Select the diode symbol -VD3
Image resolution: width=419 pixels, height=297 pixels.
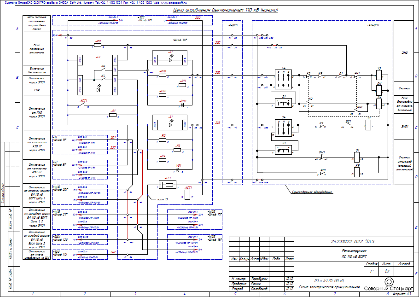coord(182,105)
